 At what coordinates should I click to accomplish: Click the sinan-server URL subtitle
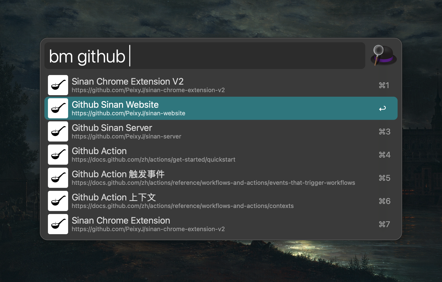(x=126, y=136)
